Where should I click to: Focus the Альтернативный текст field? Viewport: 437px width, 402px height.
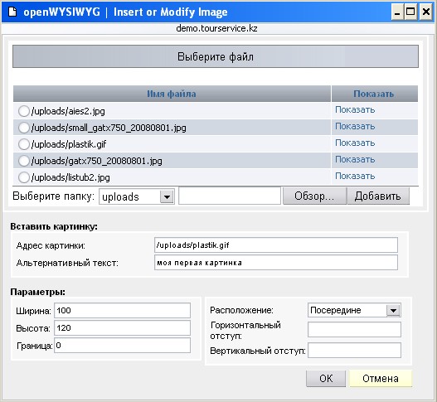(276, 263)
